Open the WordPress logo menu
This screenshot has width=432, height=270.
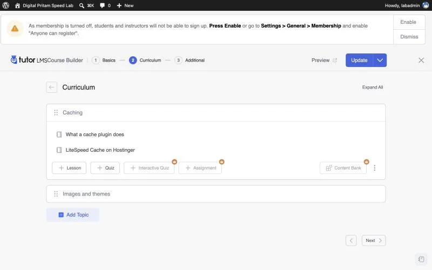click(x=5, y=5)
